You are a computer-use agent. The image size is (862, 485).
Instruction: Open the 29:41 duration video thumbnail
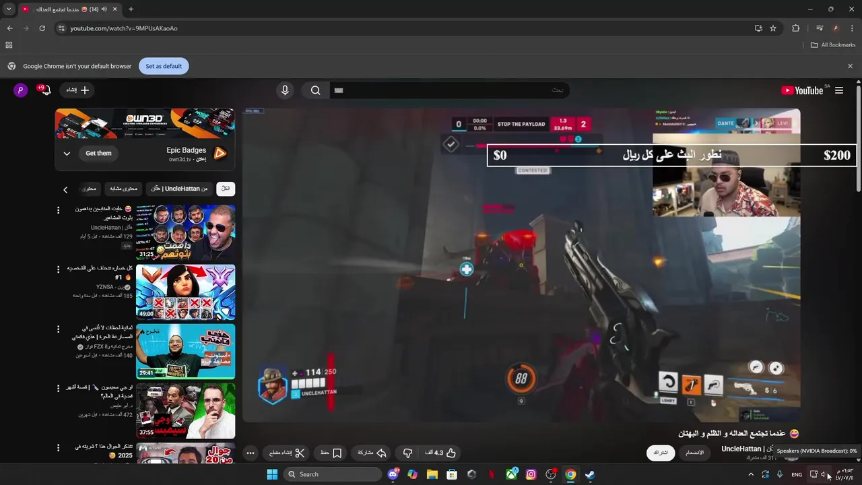click(x=185, y=352)
